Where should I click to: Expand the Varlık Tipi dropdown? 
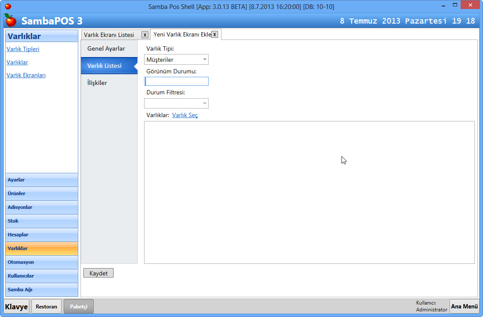pos(176,60)
